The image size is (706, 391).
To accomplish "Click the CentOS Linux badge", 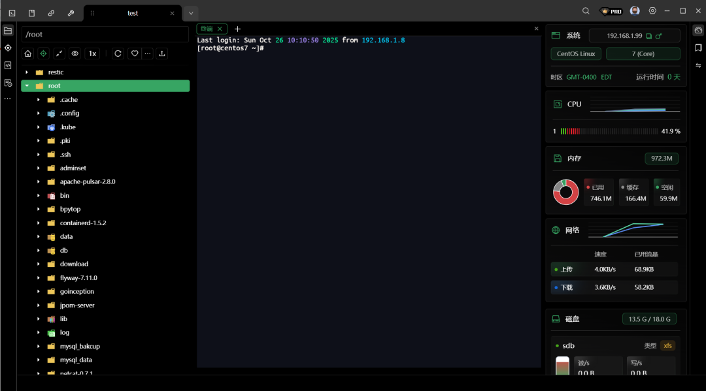I will coord(576,54).
